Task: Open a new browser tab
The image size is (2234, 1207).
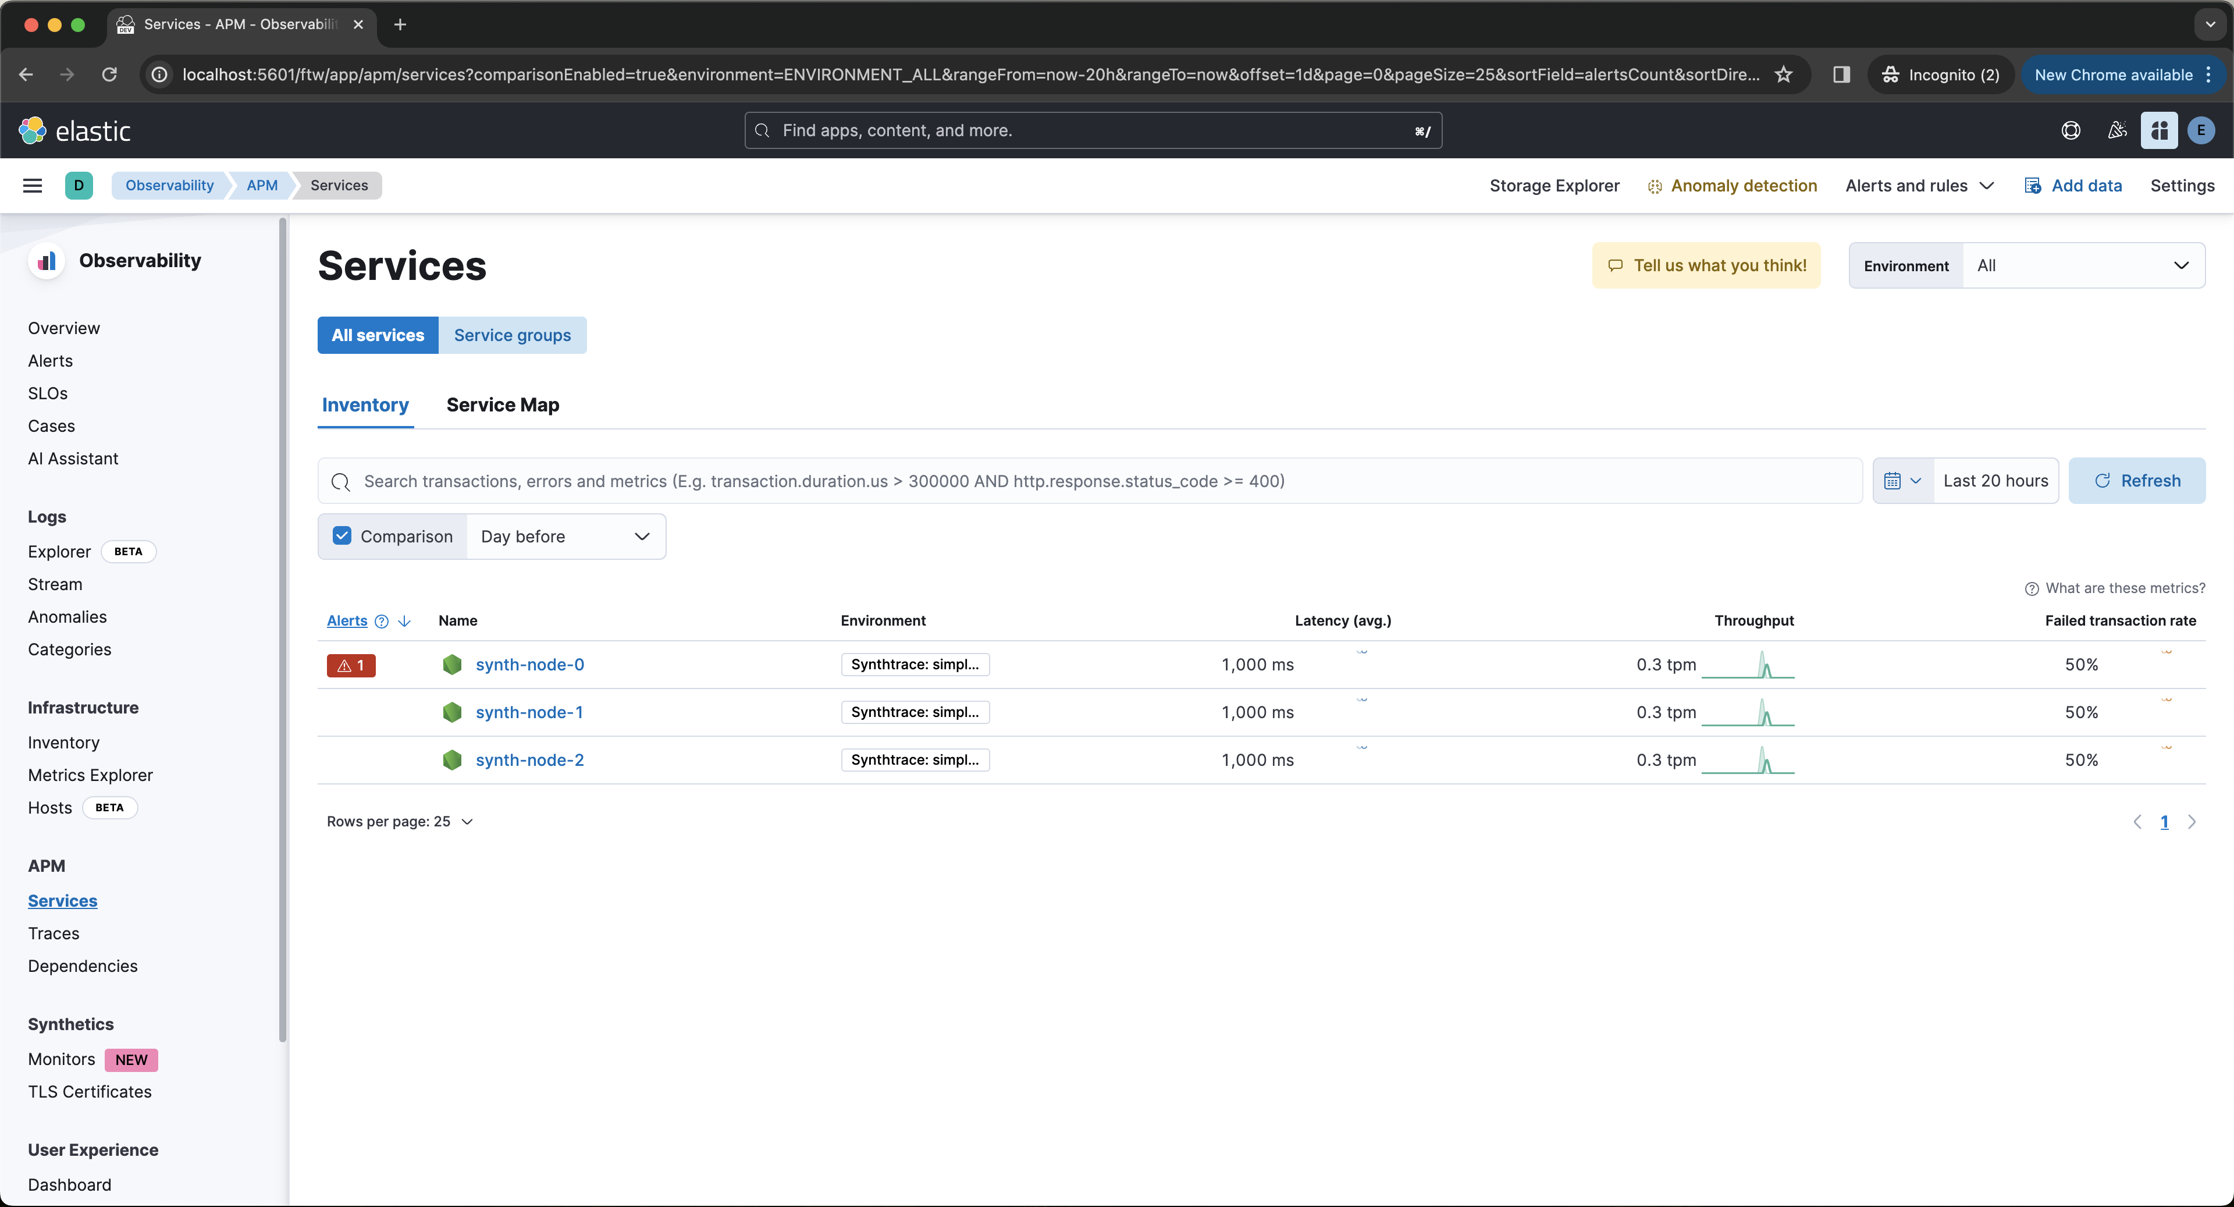Action: click(x=400, y=24)
